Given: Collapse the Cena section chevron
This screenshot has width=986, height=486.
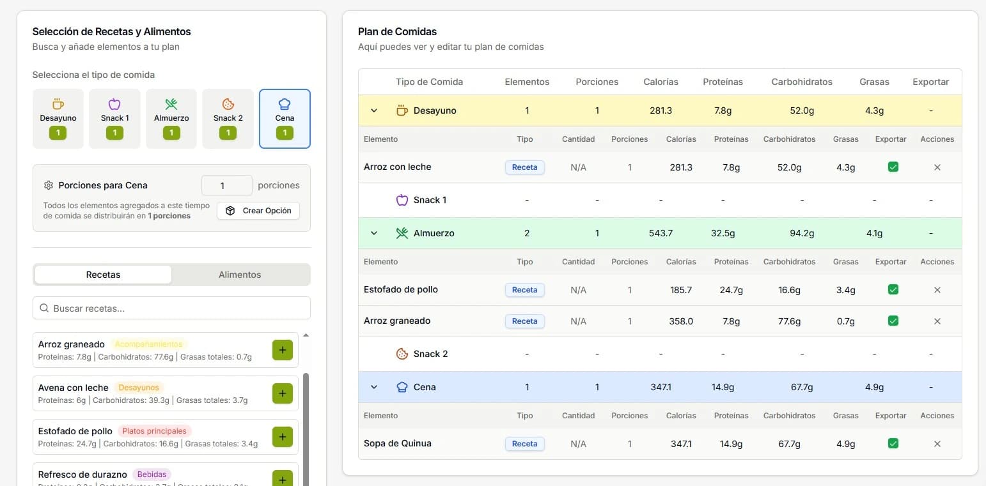Looking at the screenshot, I should tap(374, 387).
